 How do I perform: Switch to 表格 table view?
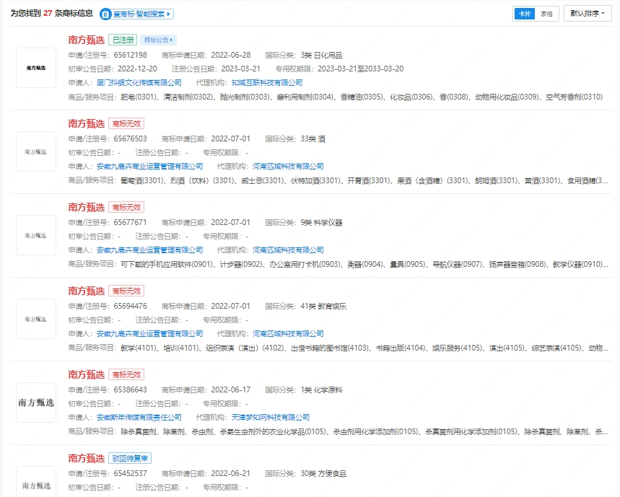(x=546, y=14)
